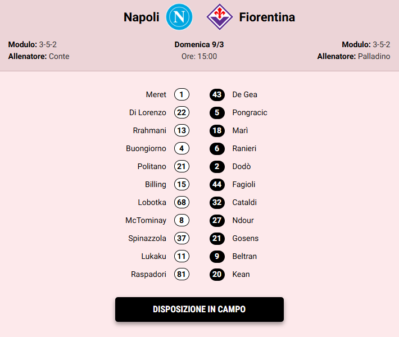This screenshot has width=399, height=337.
Task: Click Lukaku's number 11 badge
Action: click(182, 256)
